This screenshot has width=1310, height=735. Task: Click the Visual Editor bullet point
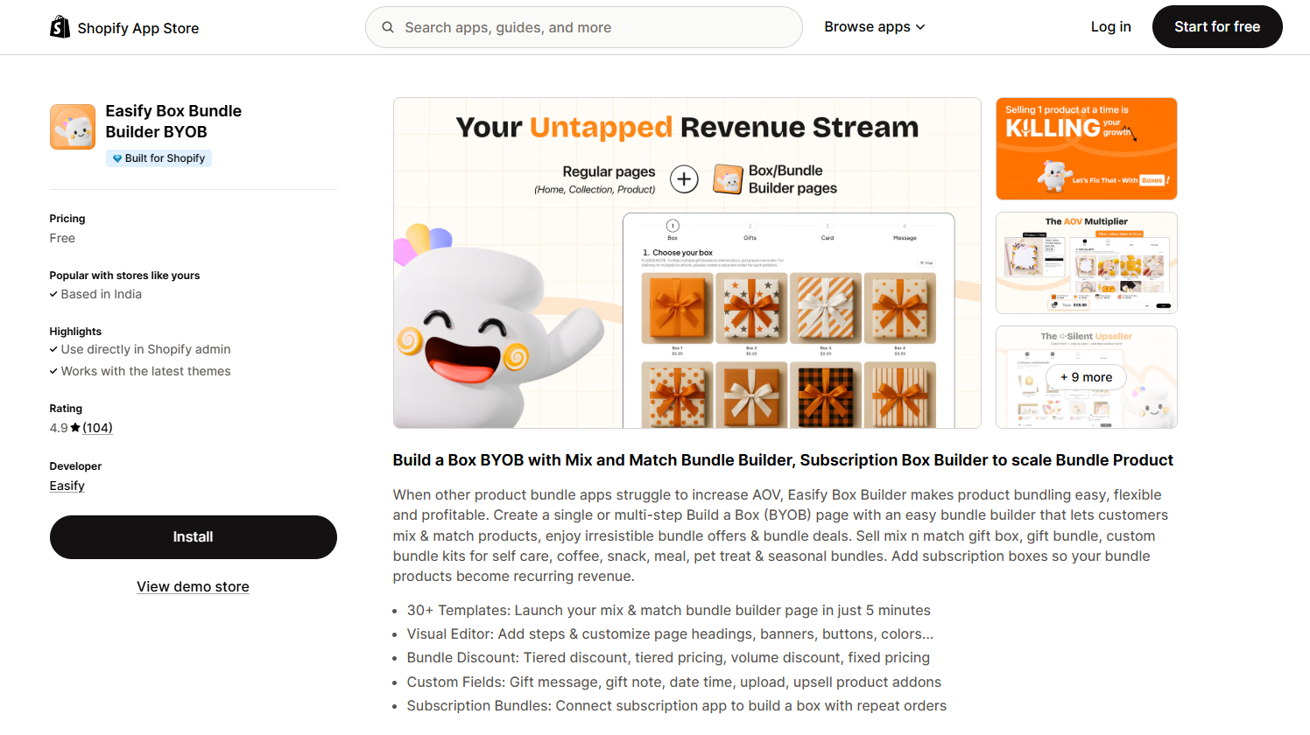pyautogui.click(x=670, y=633)
